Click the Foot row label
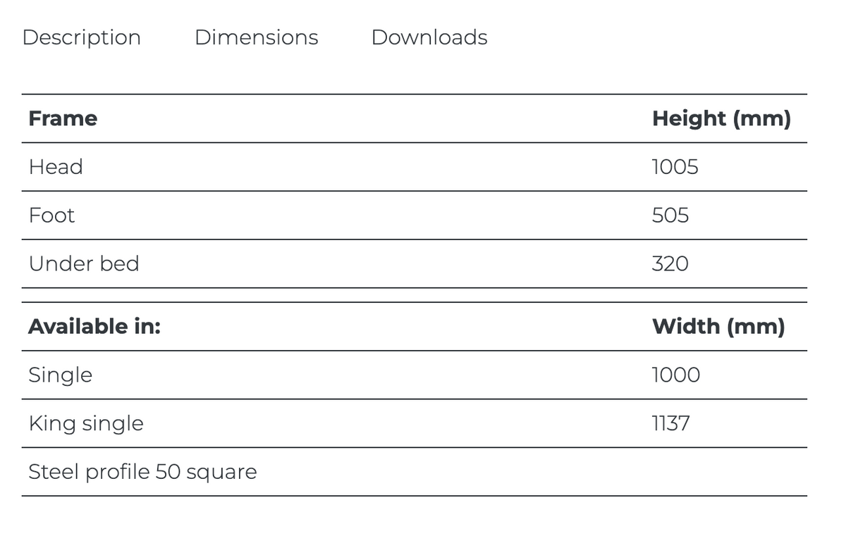This screenshot has width=846, height=543. coord(51,216)
